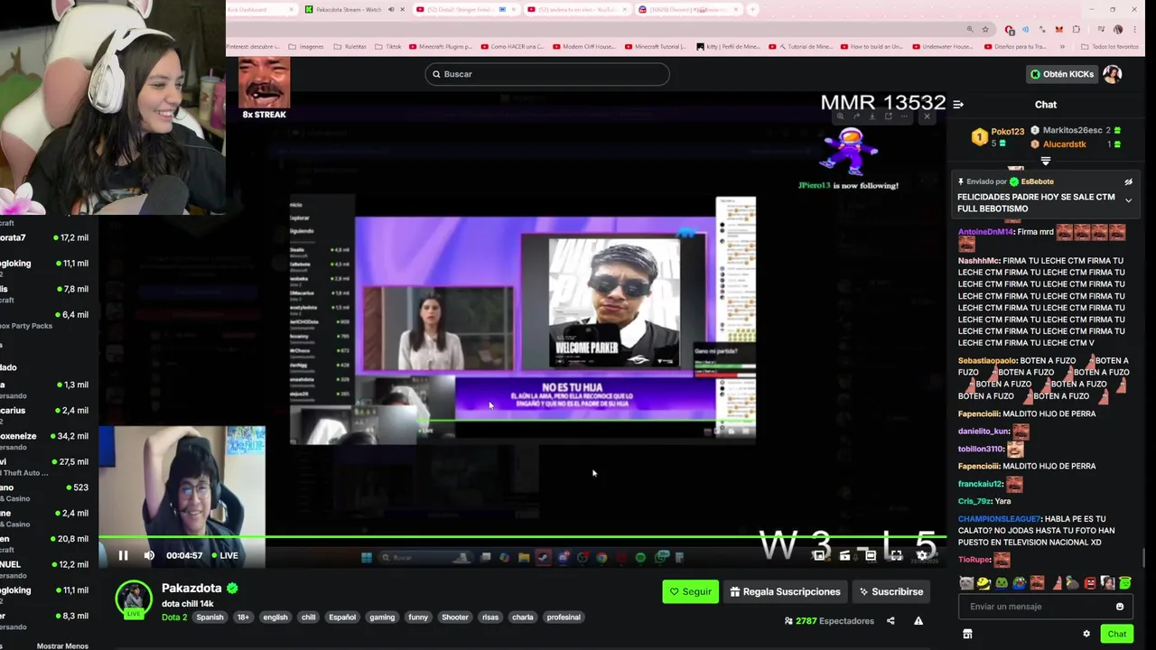1156x650 pixels.
Task: Switch to Kick Dashboard browser tab
Action: (260, 9)
